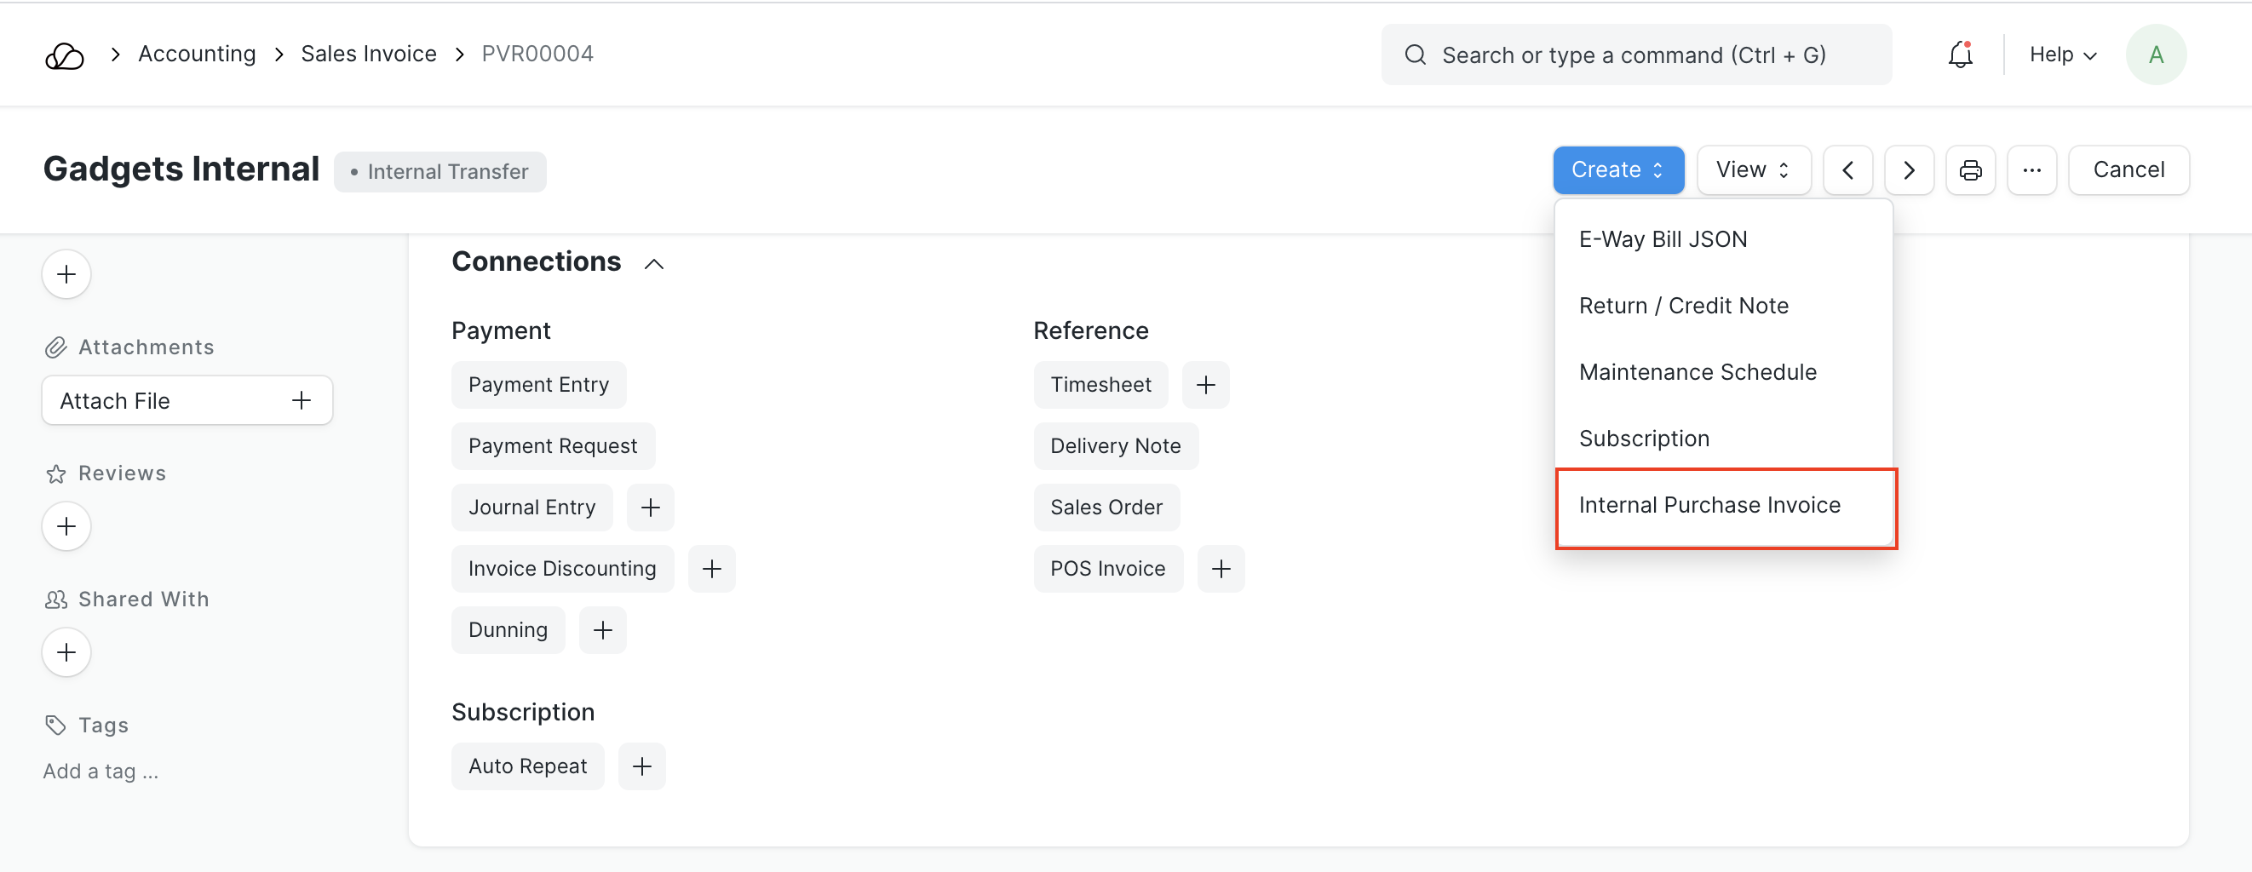Click plus beside Auto Repeat
2252x872 pixels.
641,766
